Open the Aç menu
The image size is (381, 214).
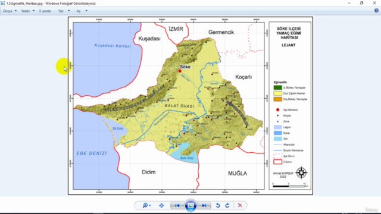point(78,11)
